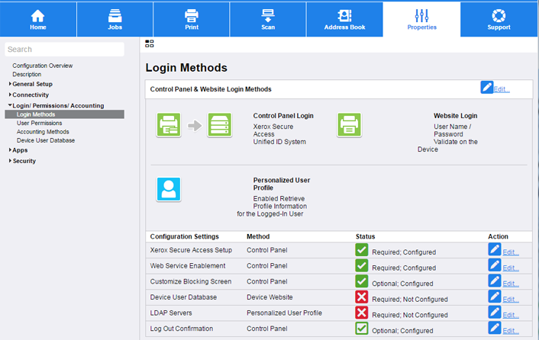The image size is (539, 340).
Task: Expand the Security sidebar section
Action: pos(24,161)
